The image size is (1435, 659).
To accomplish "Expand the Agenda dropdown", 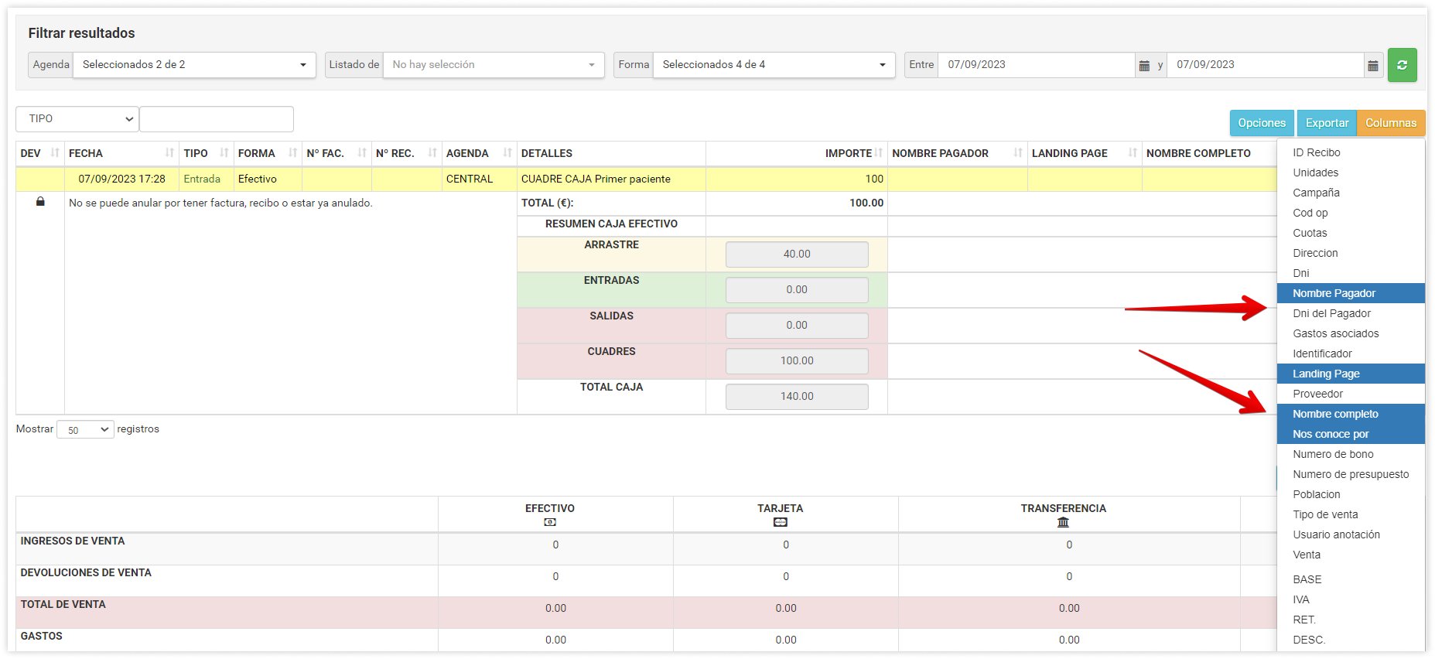I will tap(193, 65).
